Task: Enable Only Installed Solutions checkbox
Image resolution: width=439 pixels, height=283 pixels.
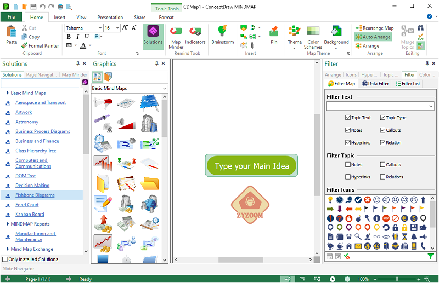Action: pyautogui.click(x=5, y=259)
